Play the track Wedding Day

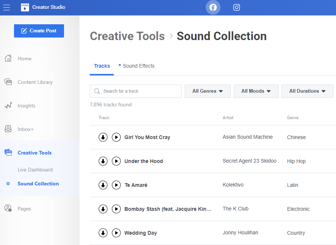tap(116, 232)
